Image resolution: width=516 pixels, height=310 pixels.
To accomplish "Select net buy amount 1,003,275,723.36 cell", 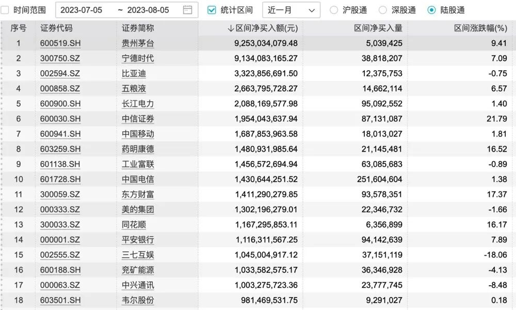I will pos(266,285).
